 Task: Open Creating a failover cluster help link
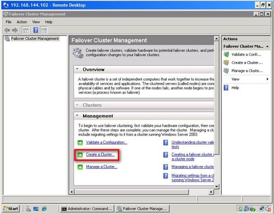tap(193, 157)
